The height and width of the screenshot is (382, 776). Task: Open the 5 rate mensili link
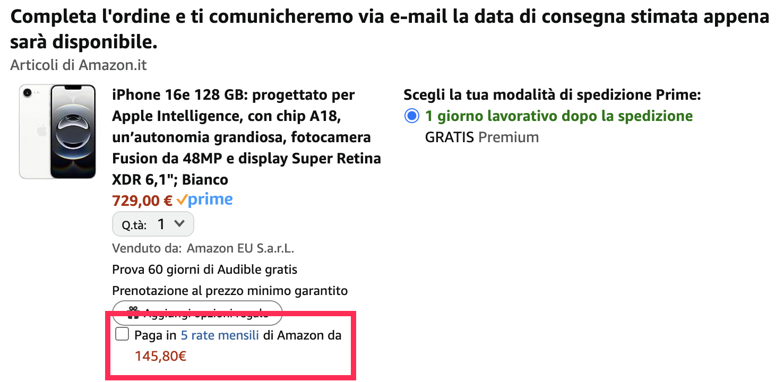[220, 335]
